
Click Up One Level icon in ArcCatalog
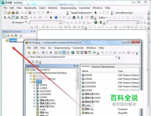(x=29, y=53)
